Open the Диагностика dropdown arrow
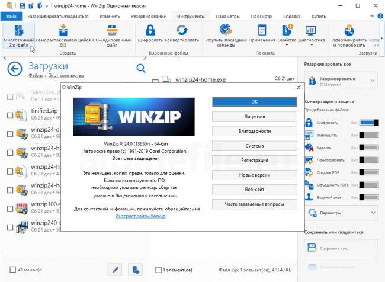 (312, 45)
